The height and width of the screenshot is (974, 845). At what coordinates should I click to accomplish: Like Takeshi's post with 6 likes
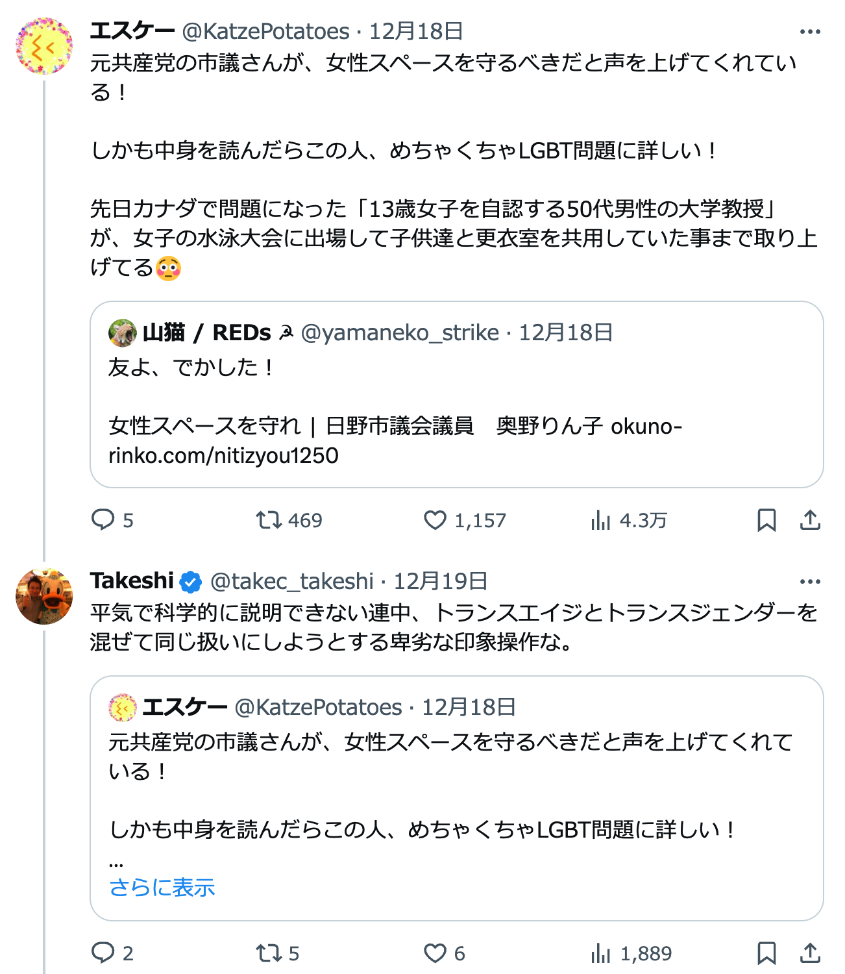(435, 953)
